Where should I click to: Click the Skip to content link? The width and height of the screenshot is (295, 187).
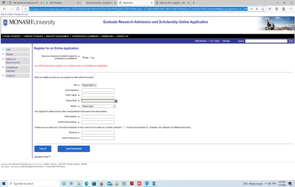[7, 14]
